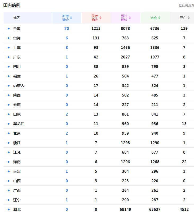
Task: Expand the 浙江 row triangle
Action: pos(9,143)
